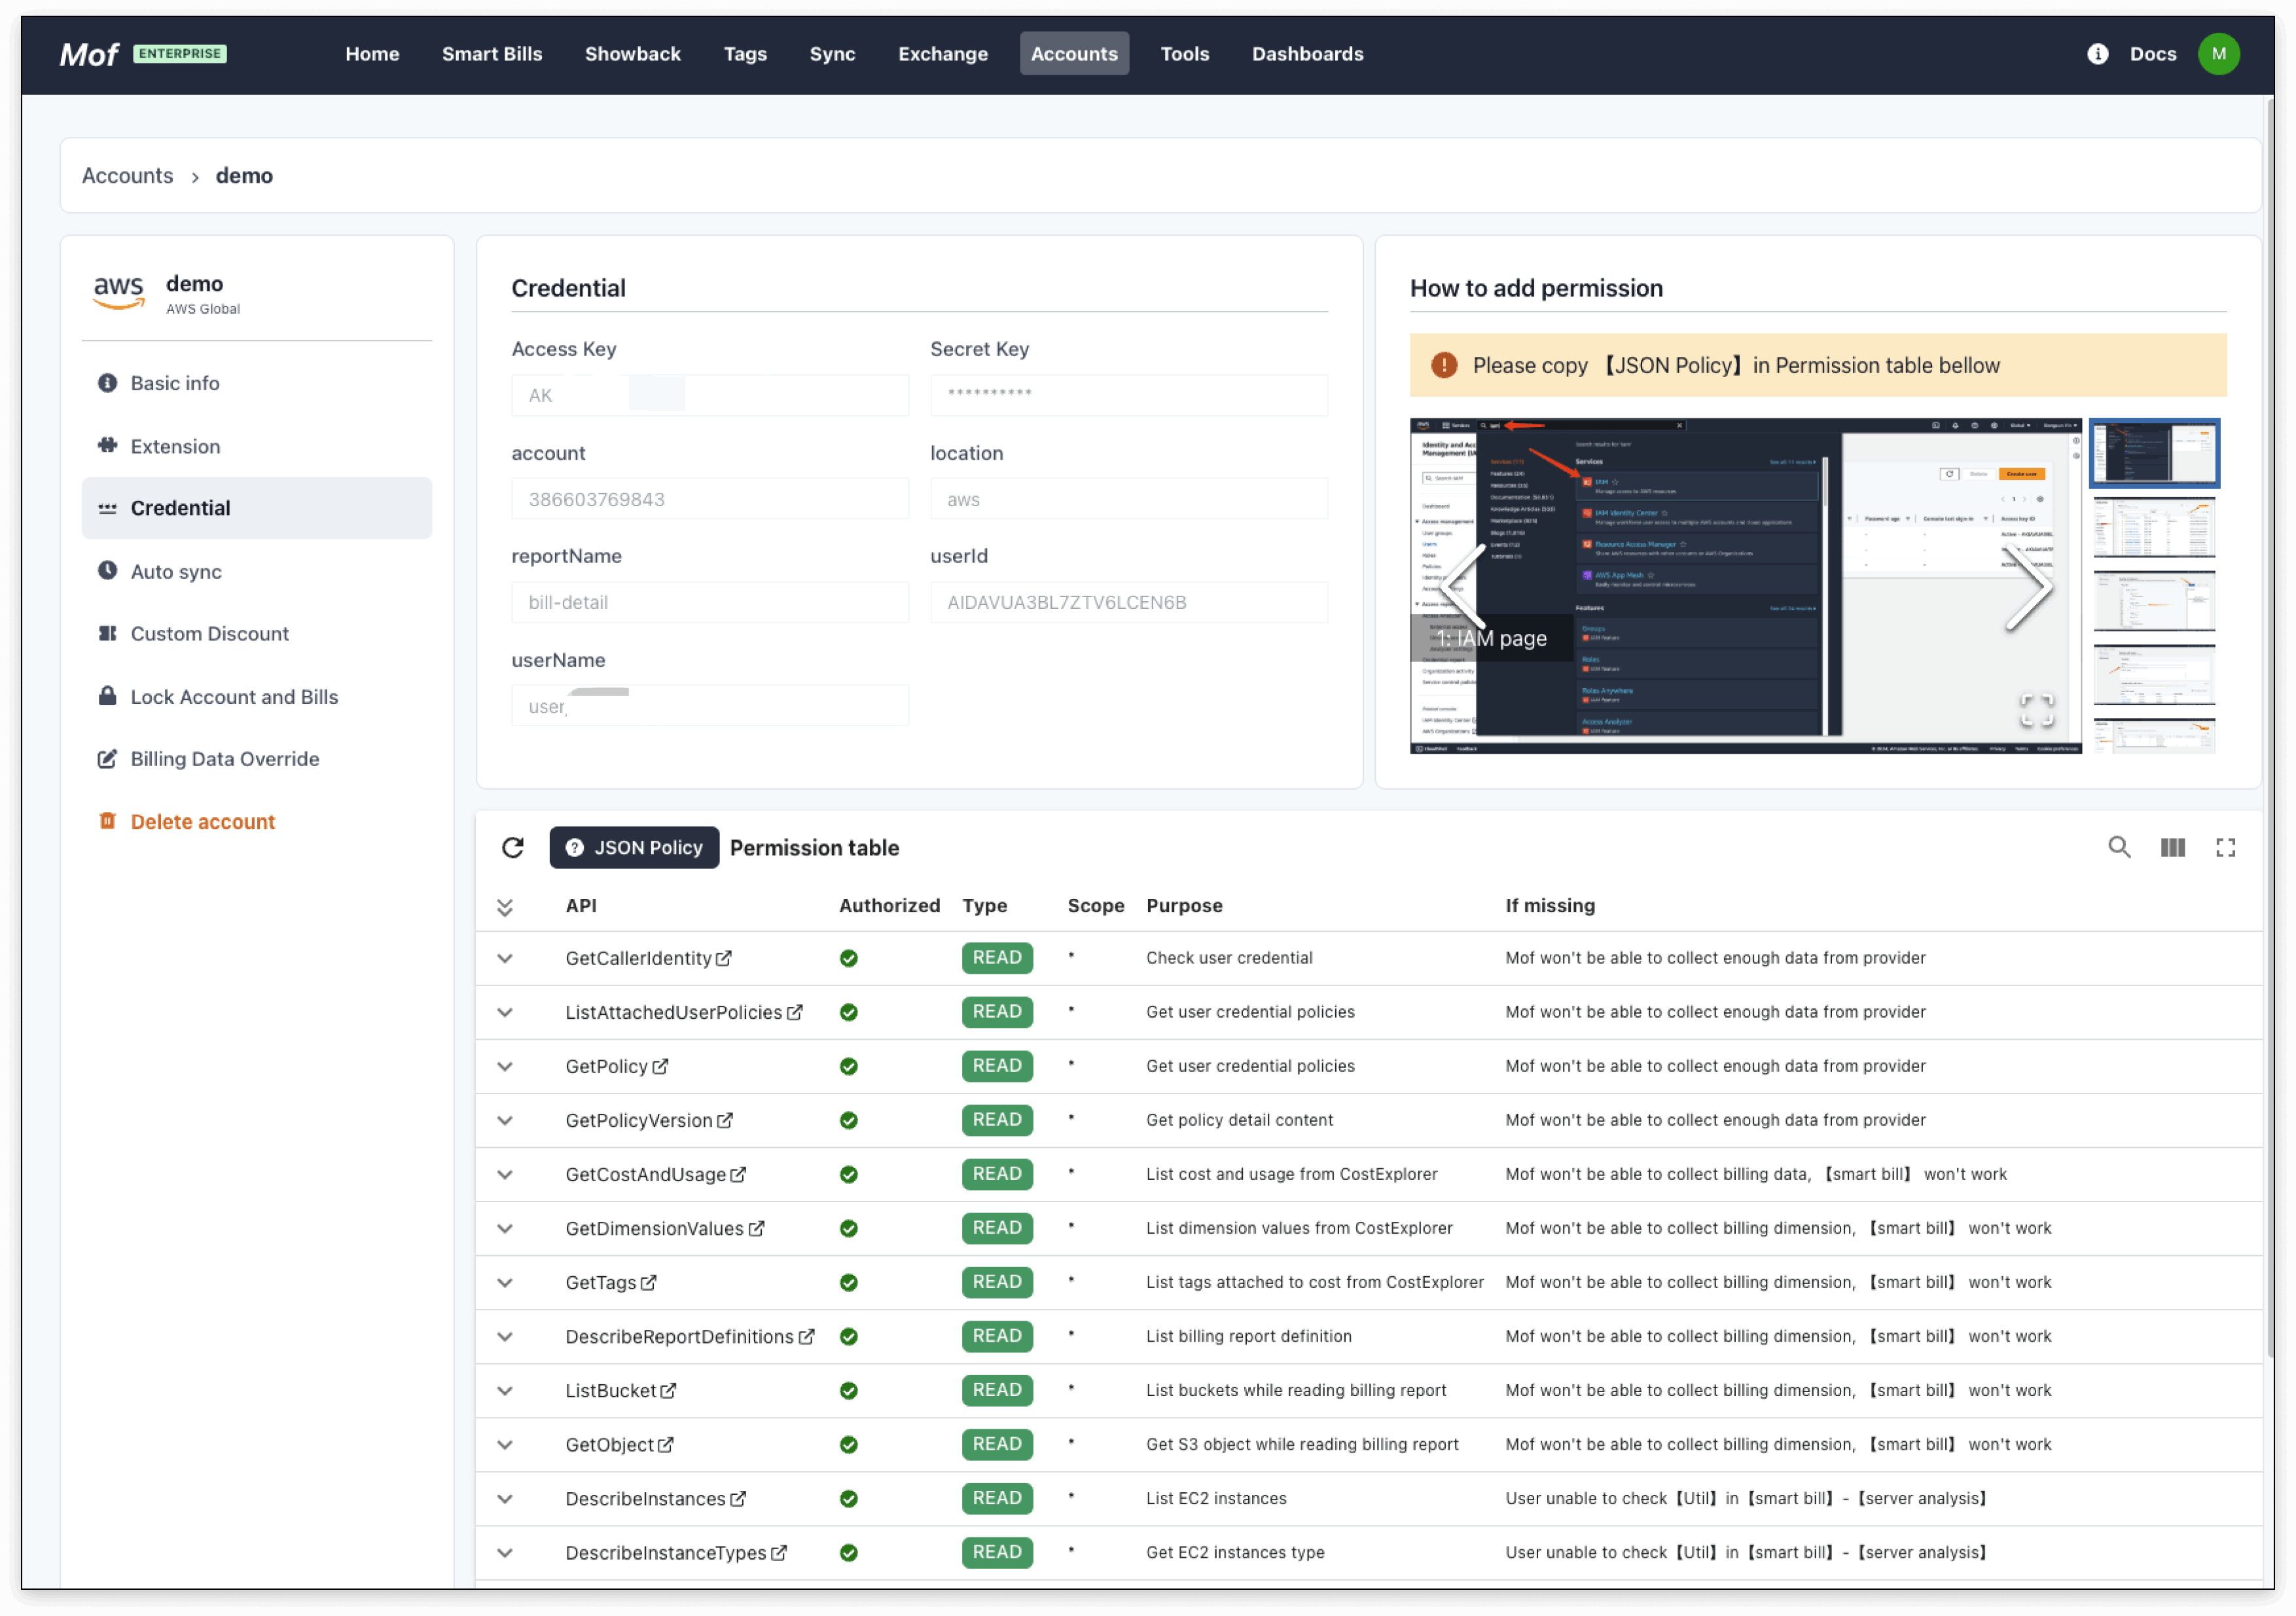This screenshot has height=1616, width=2296.
Task: Select the first carousel thumbnail
Action: point(2154,453)
